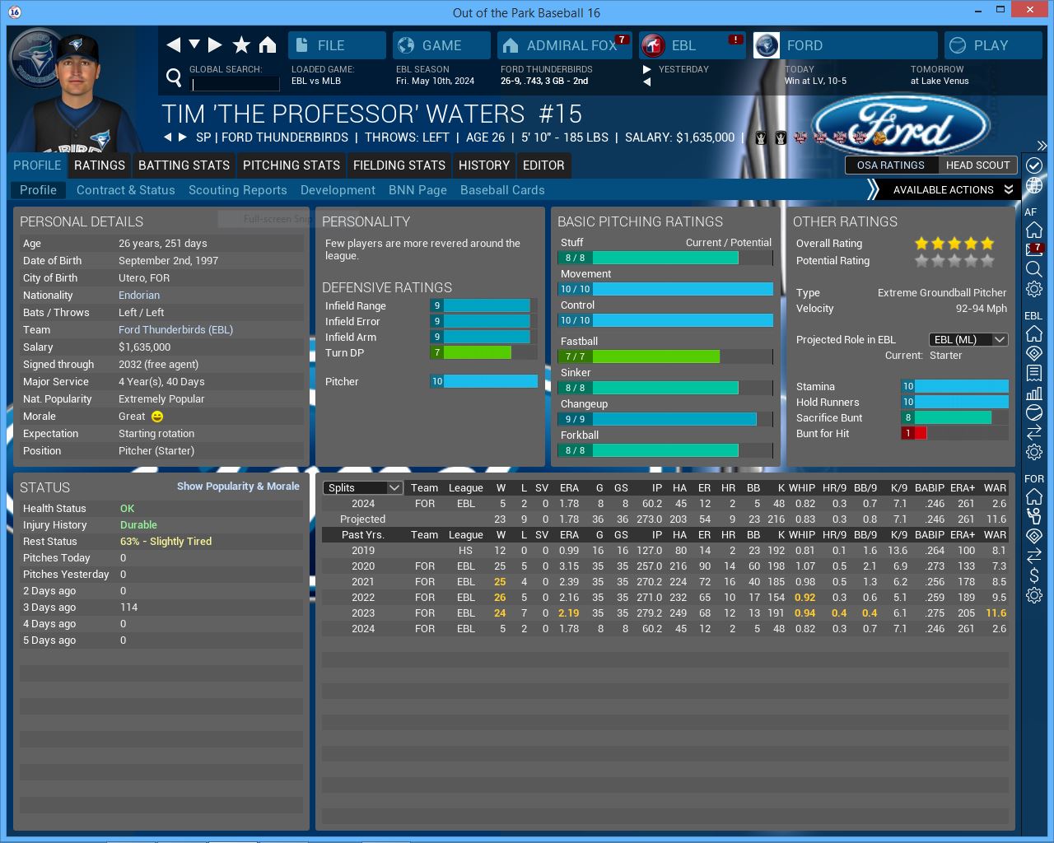Click the global search magnifier icon

174,77
